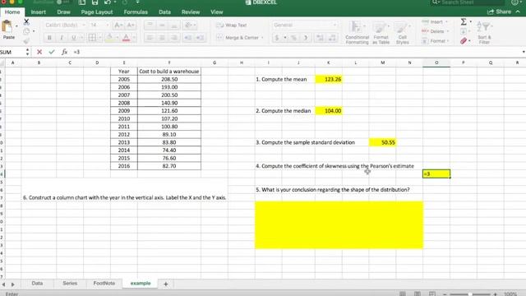
Task: Click the red font color swatch
Action: point(126,38)
